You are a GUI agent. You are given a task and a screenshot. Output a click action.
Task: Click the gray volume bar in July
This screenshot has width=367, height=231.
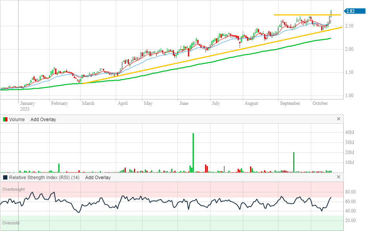tap(224, 169)
